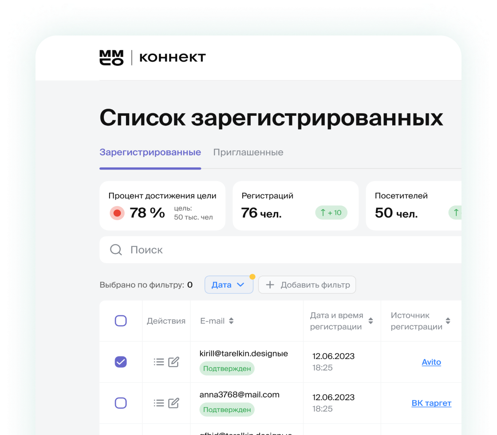
Task: Check the anna3768@mail.com row checkbox
Action: tap(121, 403)
